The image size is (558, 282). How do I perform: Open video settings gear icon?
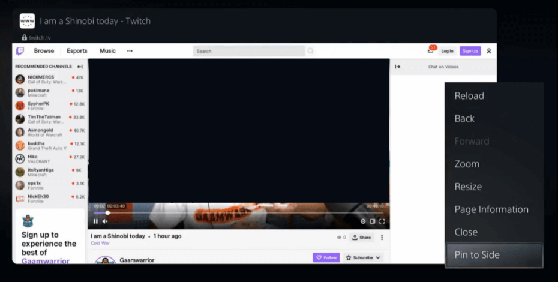(x=363, y=221)
